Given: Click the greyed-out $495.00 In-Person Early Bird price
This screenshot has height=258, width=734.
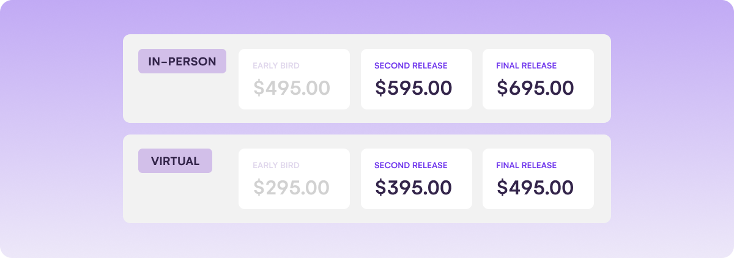Looking at the screenshot, I should point(292,88).
